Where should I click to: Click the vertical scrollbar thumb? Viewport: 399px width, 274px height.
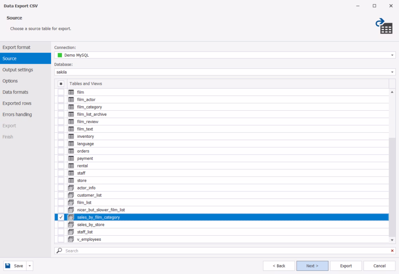tap(392, 187)
